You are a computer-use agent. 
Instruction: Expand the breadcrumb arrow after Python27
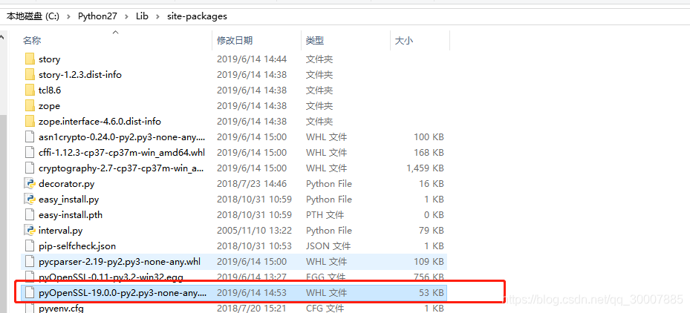coord(127,17)
